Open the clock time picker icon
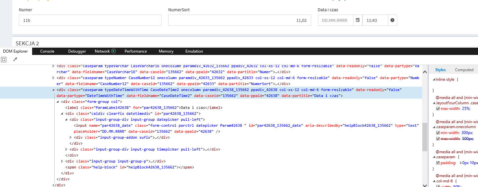The width and height of the screenshot is (478, 187). coord(392,20)
